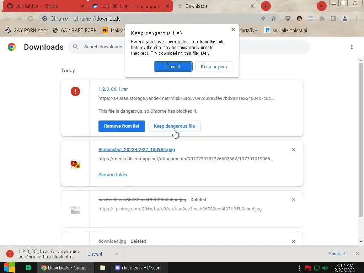The width and height of the screenshot is (364, 273).
Task: Open the Chrome profile icon
Action: click(x=345, y=18)
